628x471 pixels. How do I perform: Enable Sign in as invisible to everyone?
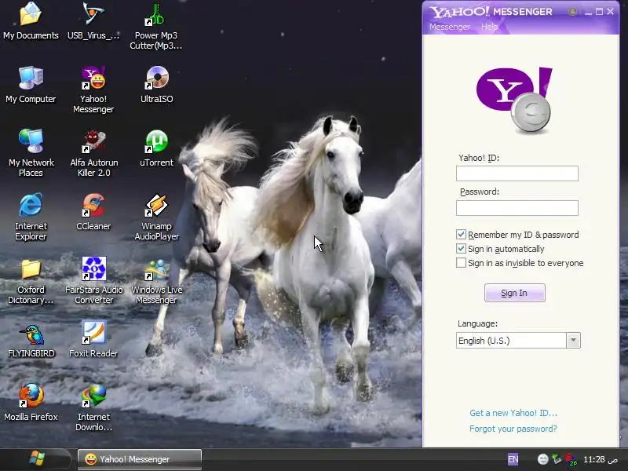click(x=461, y=263)
